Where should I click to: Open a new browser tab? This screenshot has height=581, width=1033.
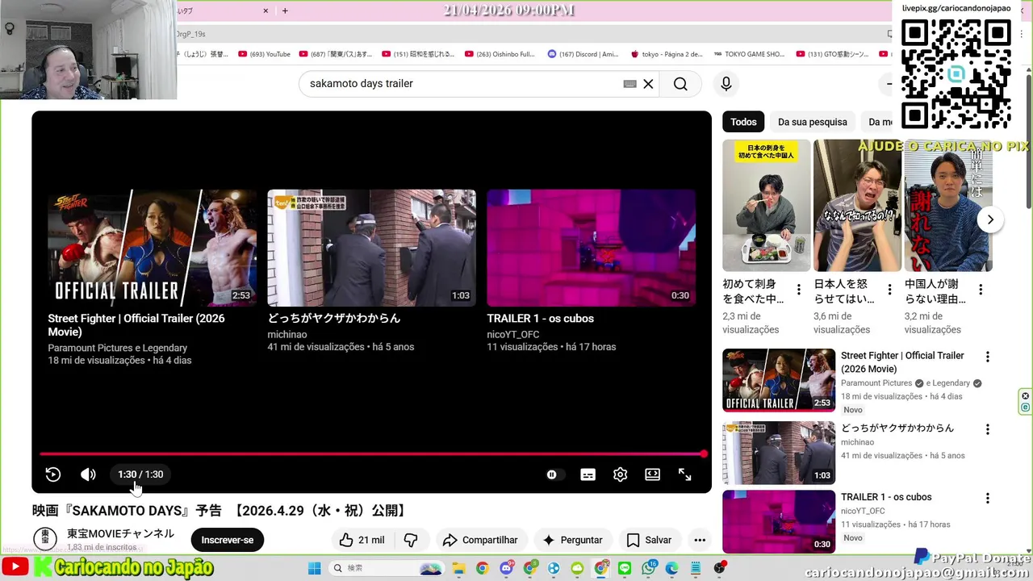(x=285, y=10)
